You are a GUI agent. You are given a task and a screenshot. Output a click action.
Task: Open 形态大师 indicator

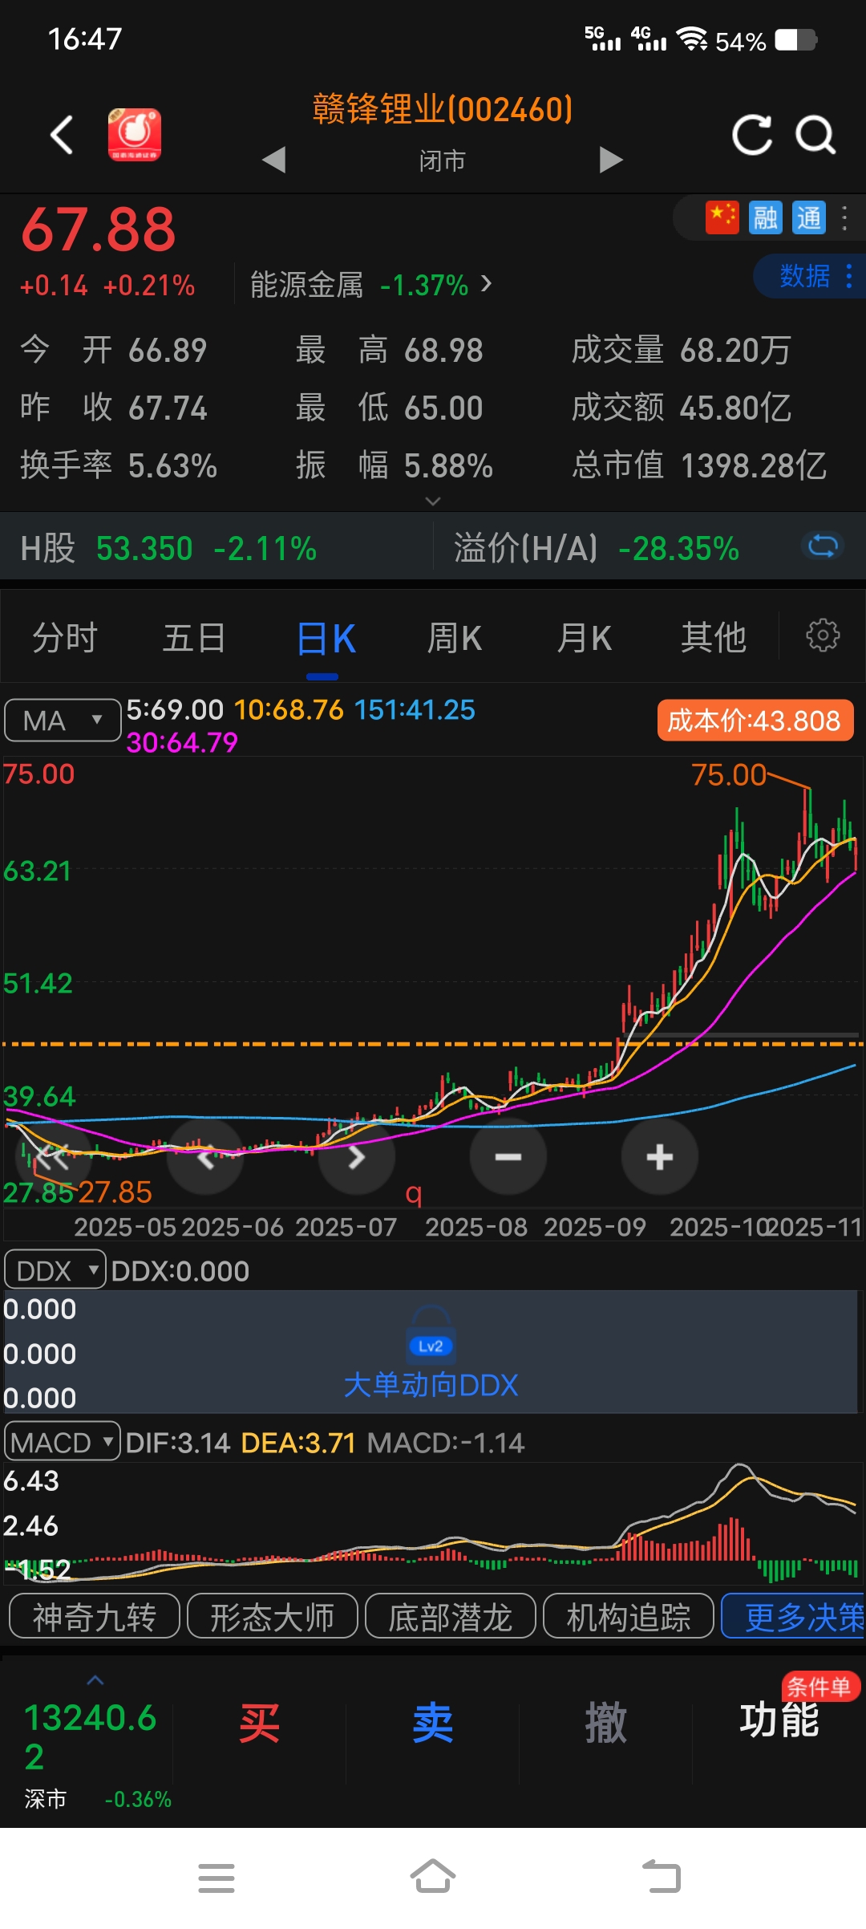tap(273, 1618)
